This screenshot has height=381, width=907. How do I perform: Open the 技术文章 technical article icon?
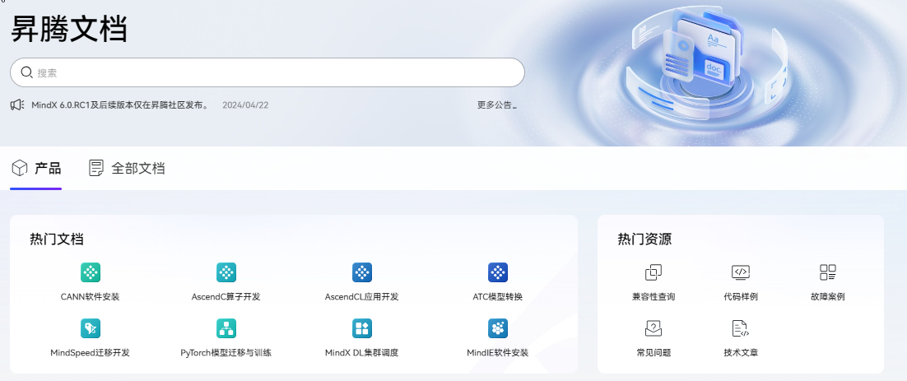pyautogui.click(x=741, y=328)
